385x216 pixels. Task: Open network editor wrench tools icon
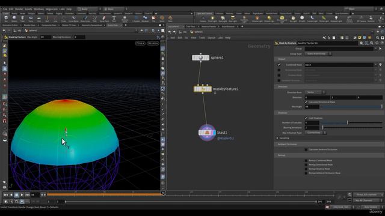coord(324,38)
